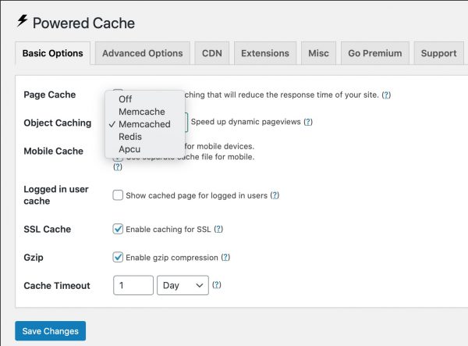This screenshot has width=468, height=346.
Task: Open the SSL caching help (?) link
Action: tap(218, 229)
